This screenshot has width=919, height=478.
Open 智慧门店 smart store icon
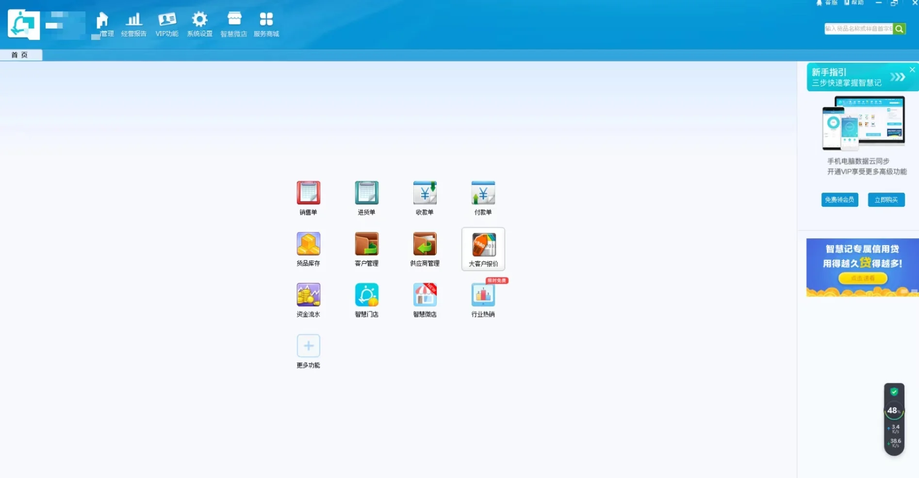click(367, 295)
